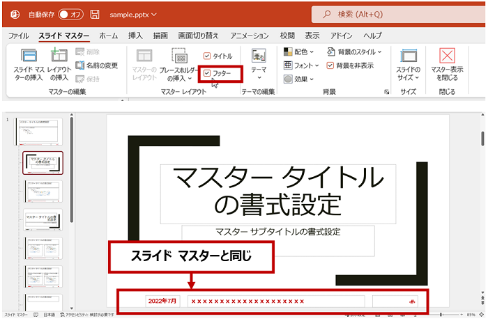Close Master View with red X icon
The image size is (488, 321).
pyautogui.click(x=448, y=56)
